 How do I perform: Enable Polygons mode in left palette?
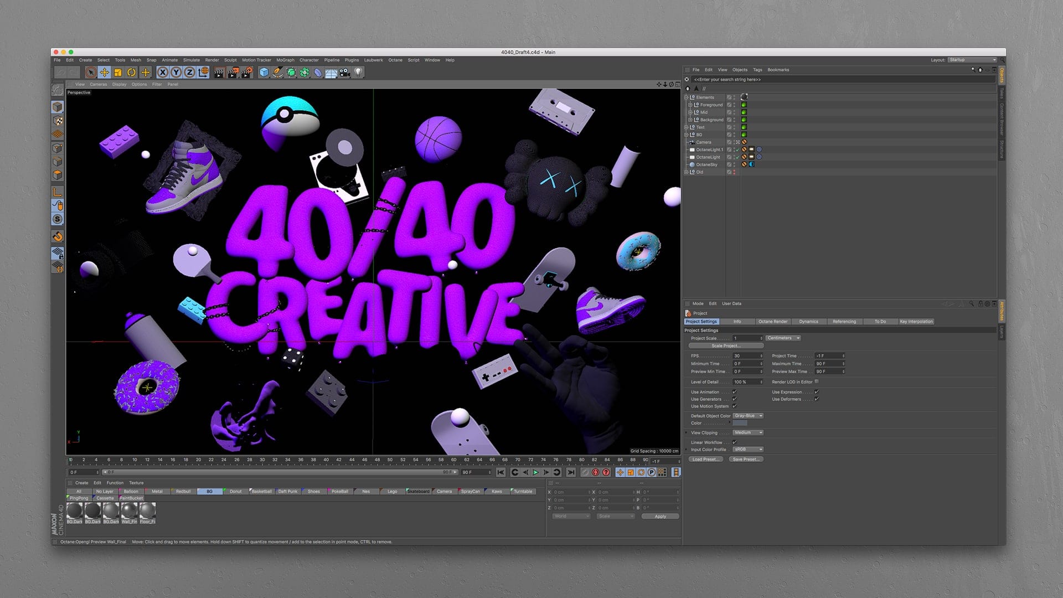click(x=58, y=175)
